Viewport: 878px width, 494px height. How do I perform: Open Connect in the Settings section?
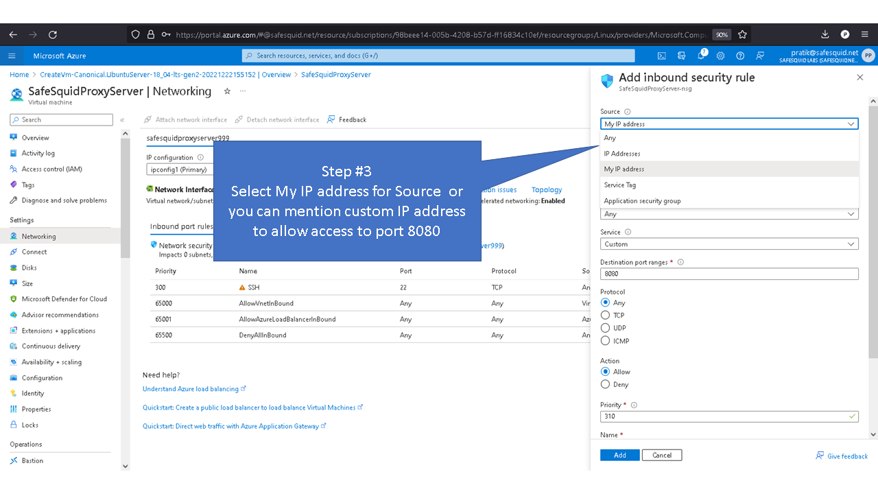34,252
